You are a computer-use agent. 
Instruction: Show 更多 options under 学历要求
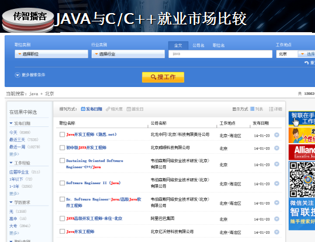tap(14, 233)
